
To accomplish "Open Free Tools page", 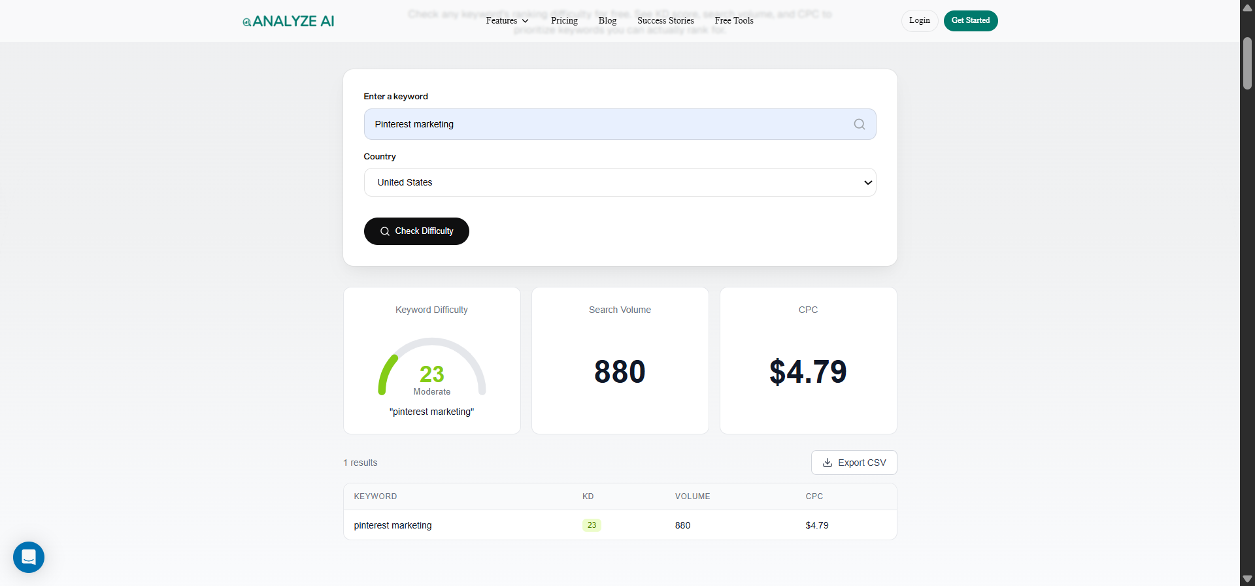I will [734, 21].
